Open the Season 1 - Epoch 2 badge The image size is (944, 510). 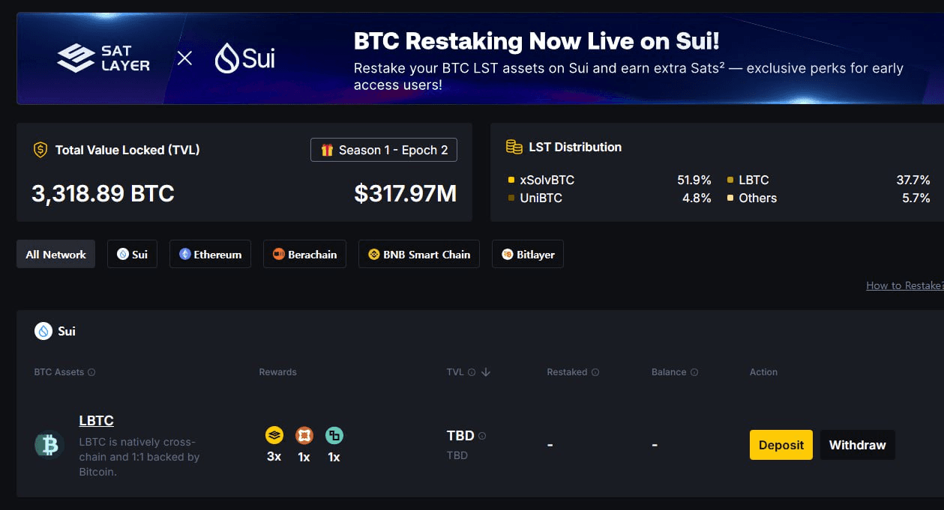pyautogui.click(x=384, y=150)
